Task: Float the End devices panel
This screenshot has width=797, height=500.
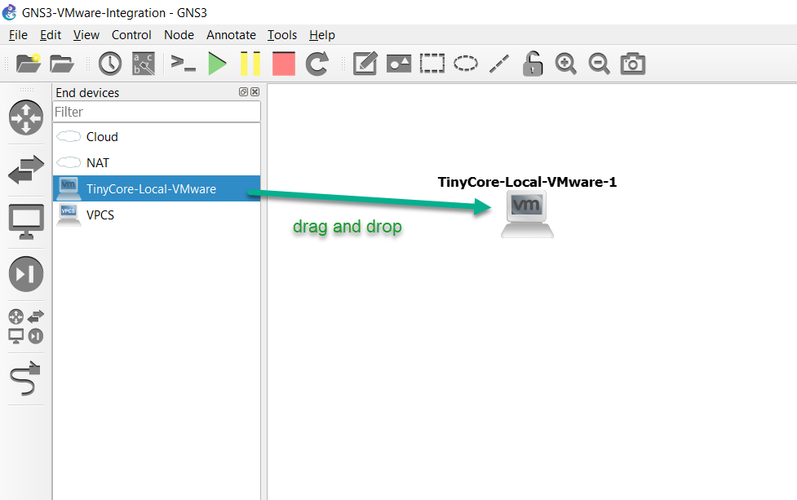Action: click(243, 92)
